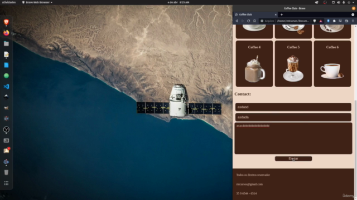
Task: Click the Coffee 4 card
Action: [254, 64]
